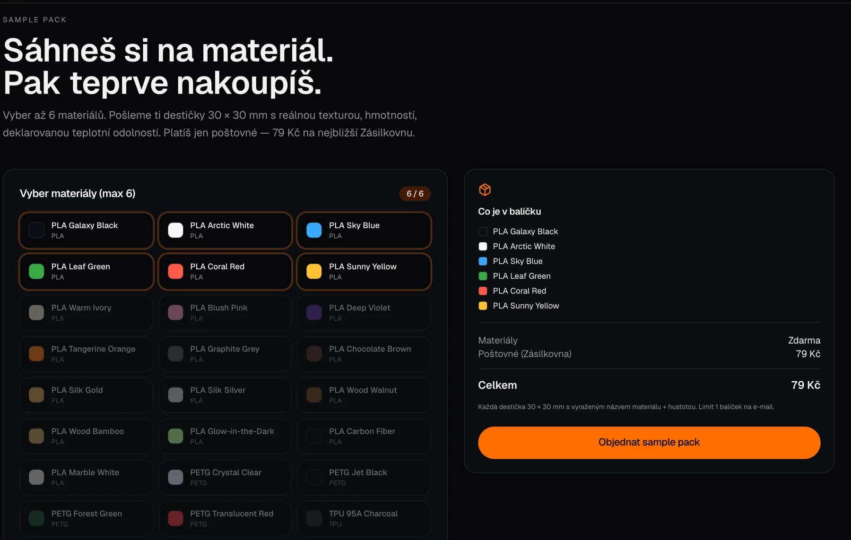Select PLA Chocolate Brown material

364,353
